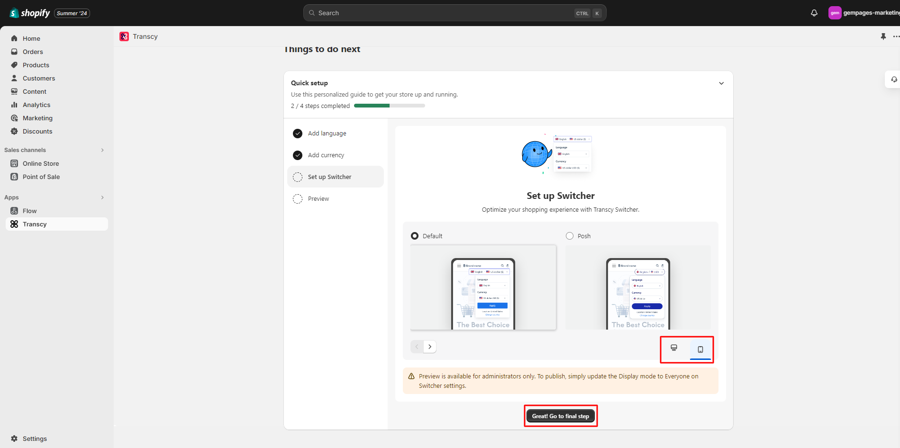
Task: Select the Posh switcher style
Action: 570,236
